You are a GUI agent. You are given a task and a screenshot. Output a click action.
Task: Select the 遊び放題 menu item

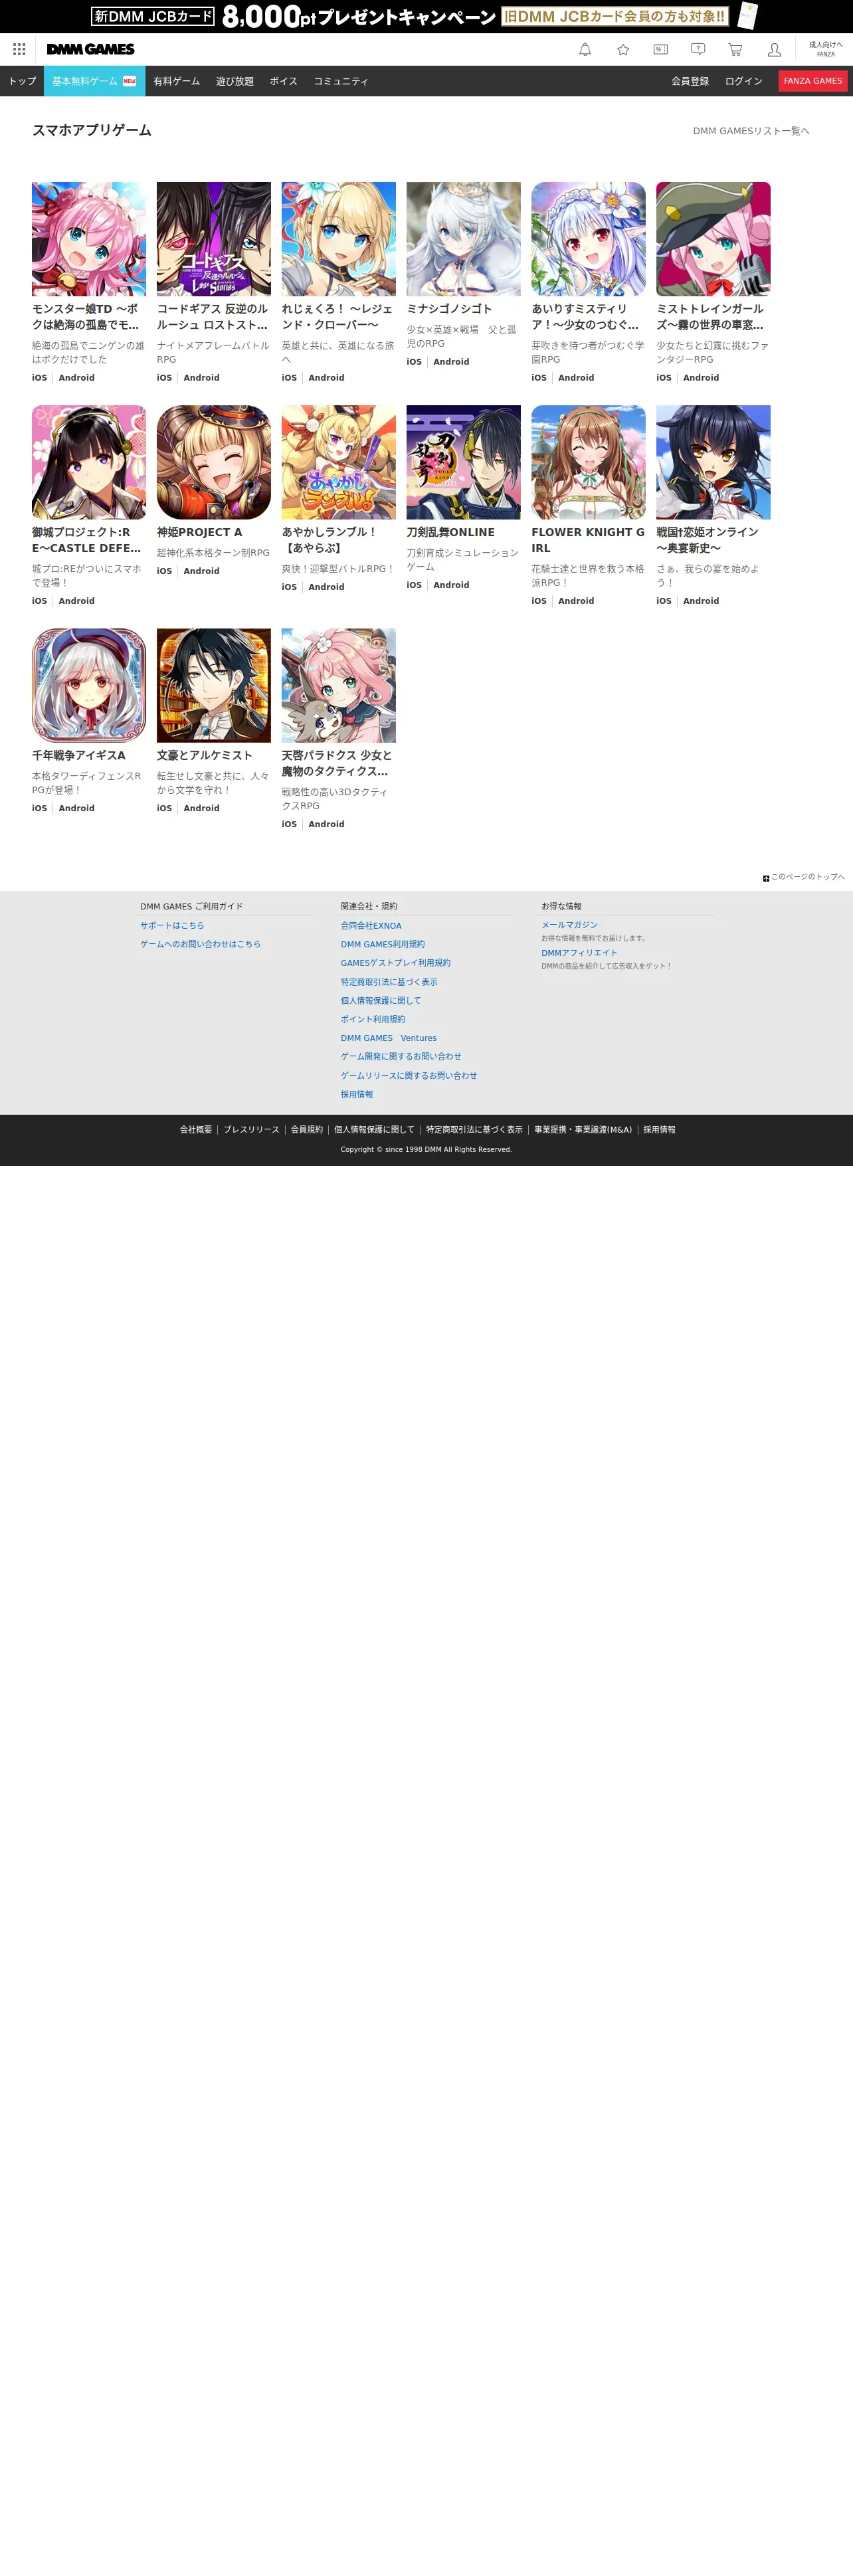pos(235,82)
